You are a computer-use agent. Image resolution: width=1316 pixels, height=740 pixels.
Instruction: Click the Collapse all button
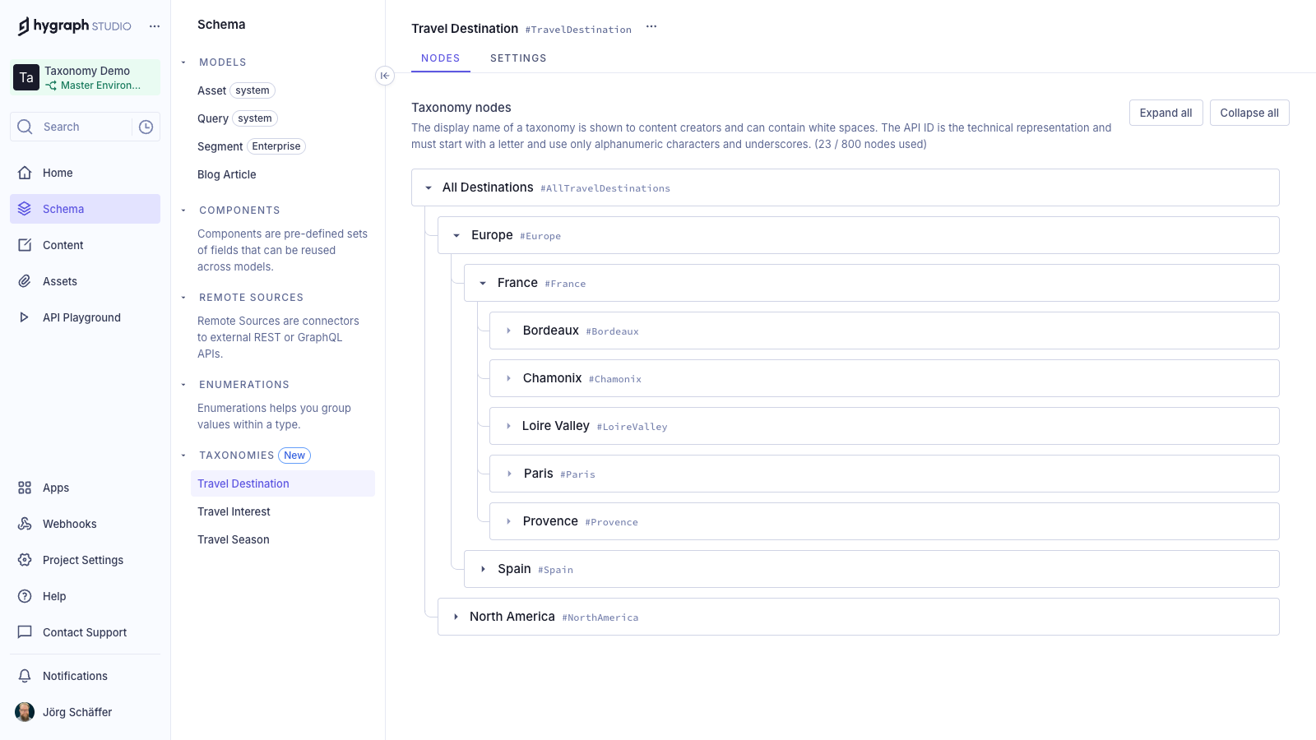click(1249, 113)
